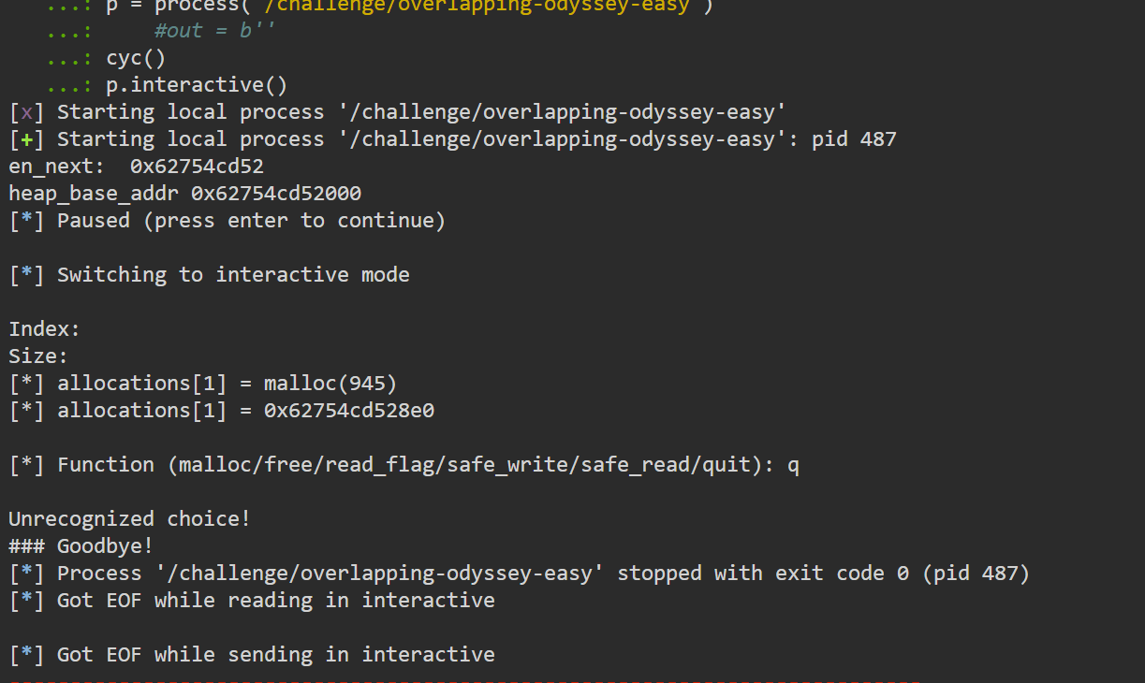Click 'pid 487' in the [+] Starting line
The width and height of the screenshot is (1145, 683).
pos(854,139)
